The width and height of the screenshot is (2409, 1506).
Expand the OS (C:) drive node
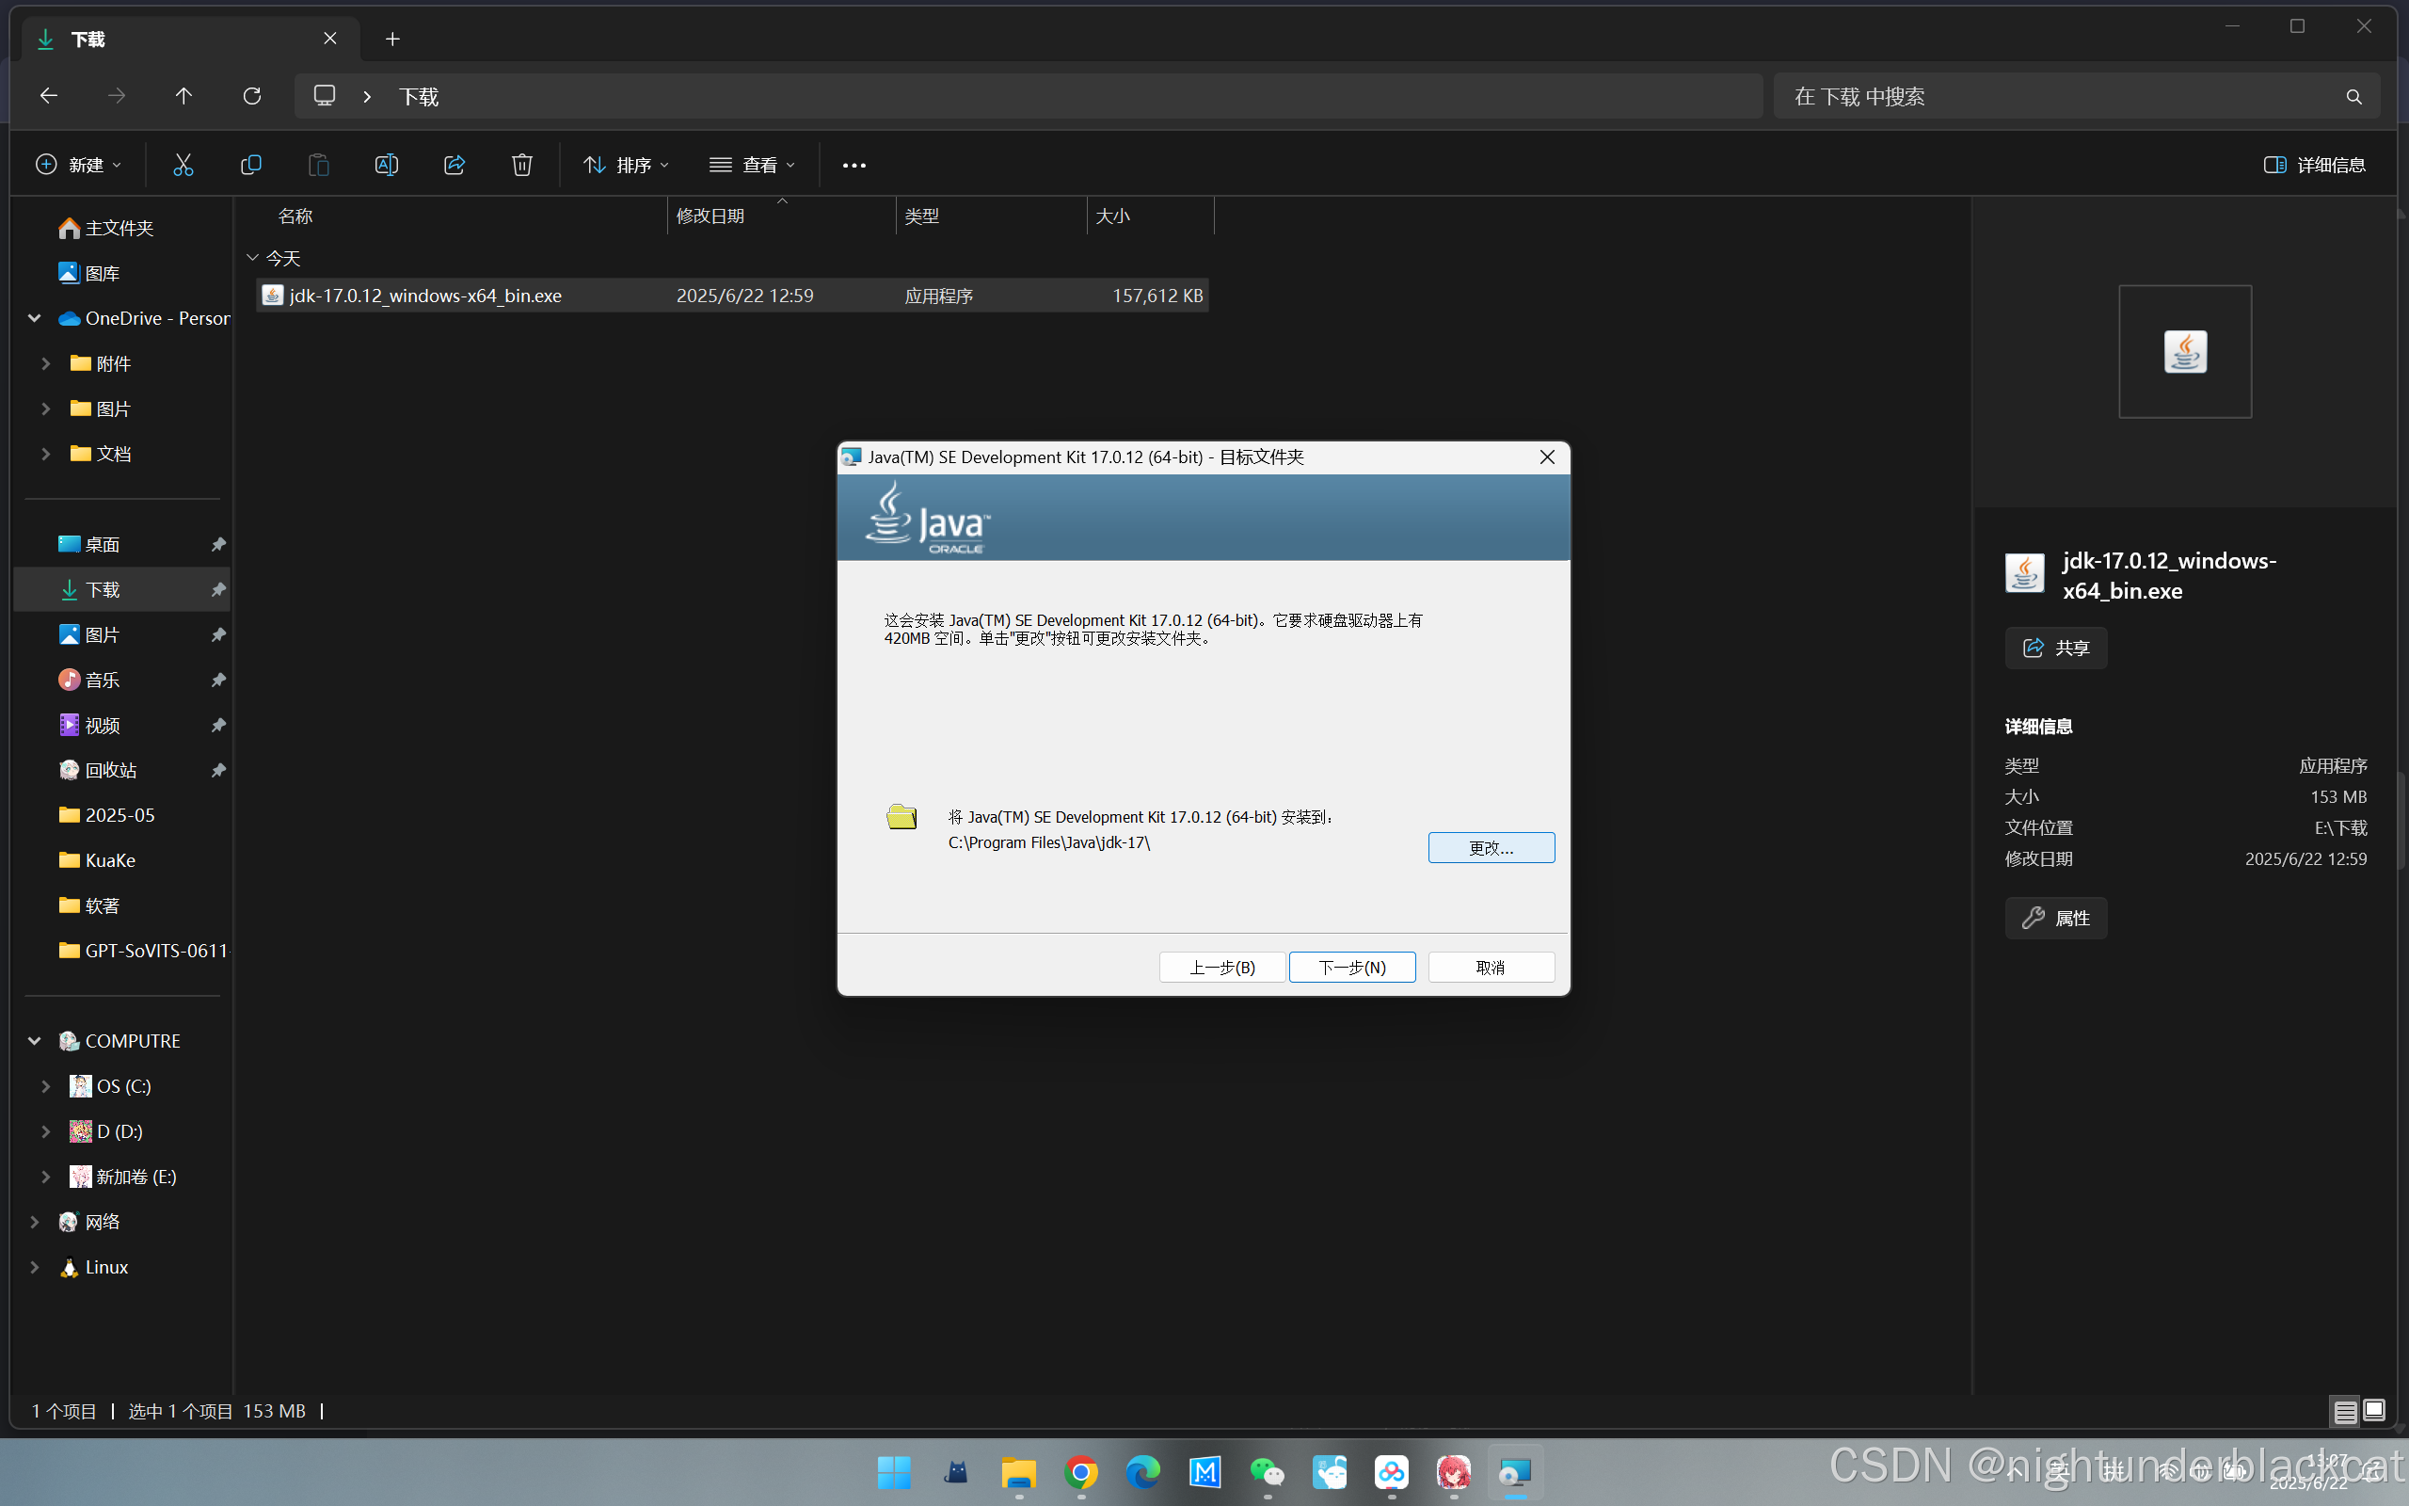[x=46, y=1085]
